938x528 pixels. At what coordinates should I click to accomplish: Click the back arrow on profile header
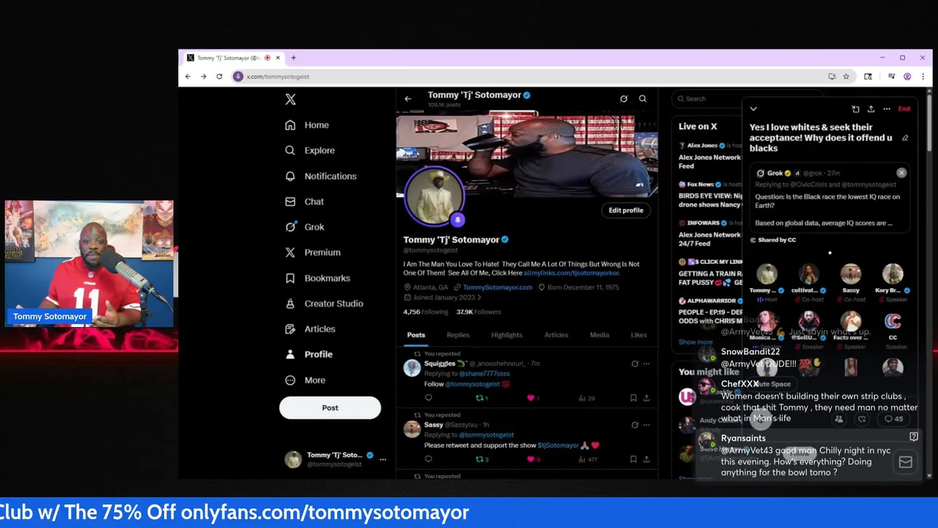tap(408, 99)
